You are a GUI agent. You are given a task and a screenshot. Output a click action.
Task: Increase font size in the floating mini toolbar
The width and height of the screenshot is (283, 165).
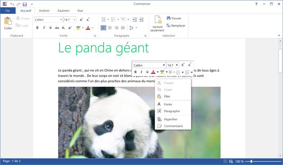point(183,65)
